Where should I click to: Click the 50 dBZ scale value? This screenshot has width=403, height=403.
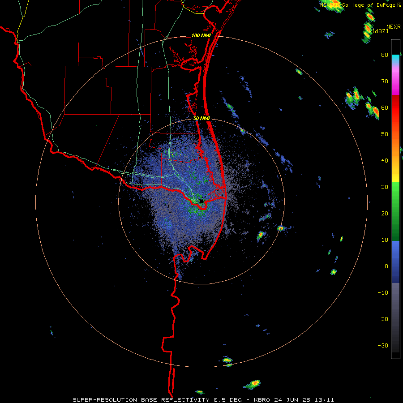385,134
